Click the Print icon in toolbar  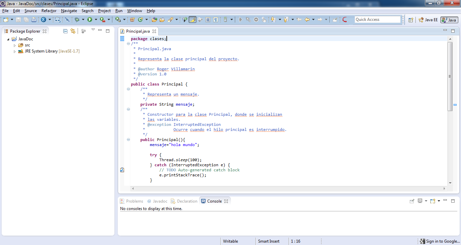coord(34,20)
